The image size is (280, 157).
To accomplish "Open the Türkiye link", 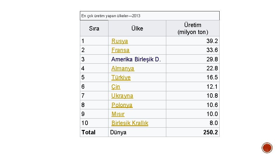I will (x=121, y=77).
